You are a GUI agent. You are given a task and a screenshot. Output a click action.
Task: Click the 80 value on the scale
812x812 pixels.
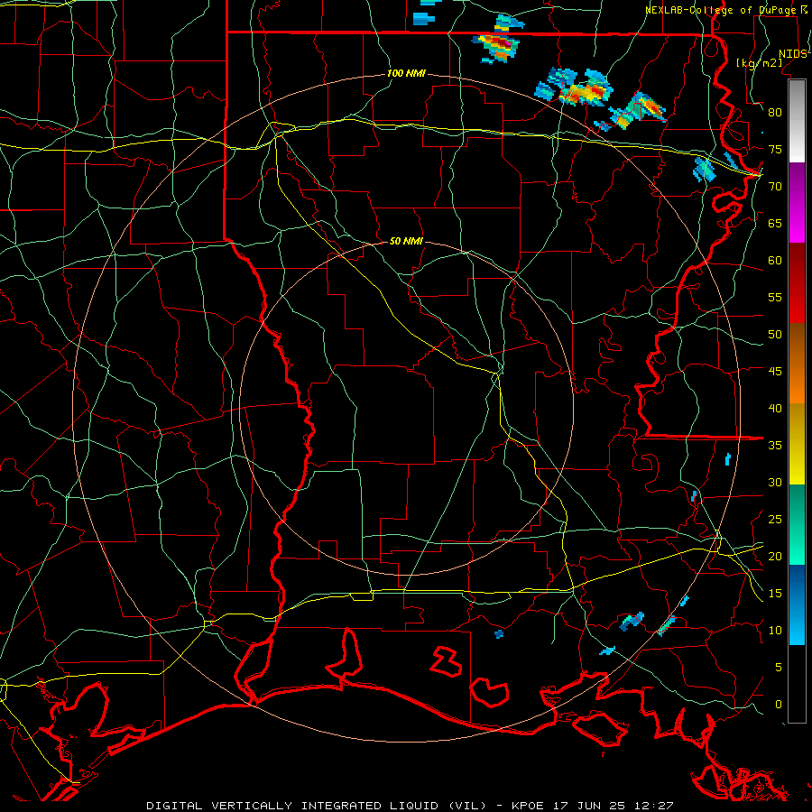[775, 113]
